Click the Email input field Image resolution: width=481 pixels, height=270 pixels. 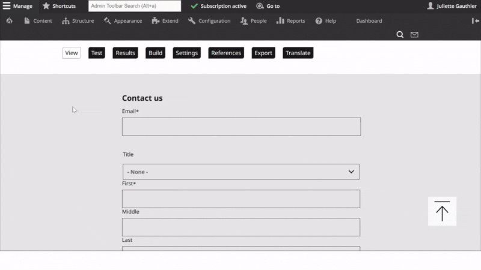(242, 127)
